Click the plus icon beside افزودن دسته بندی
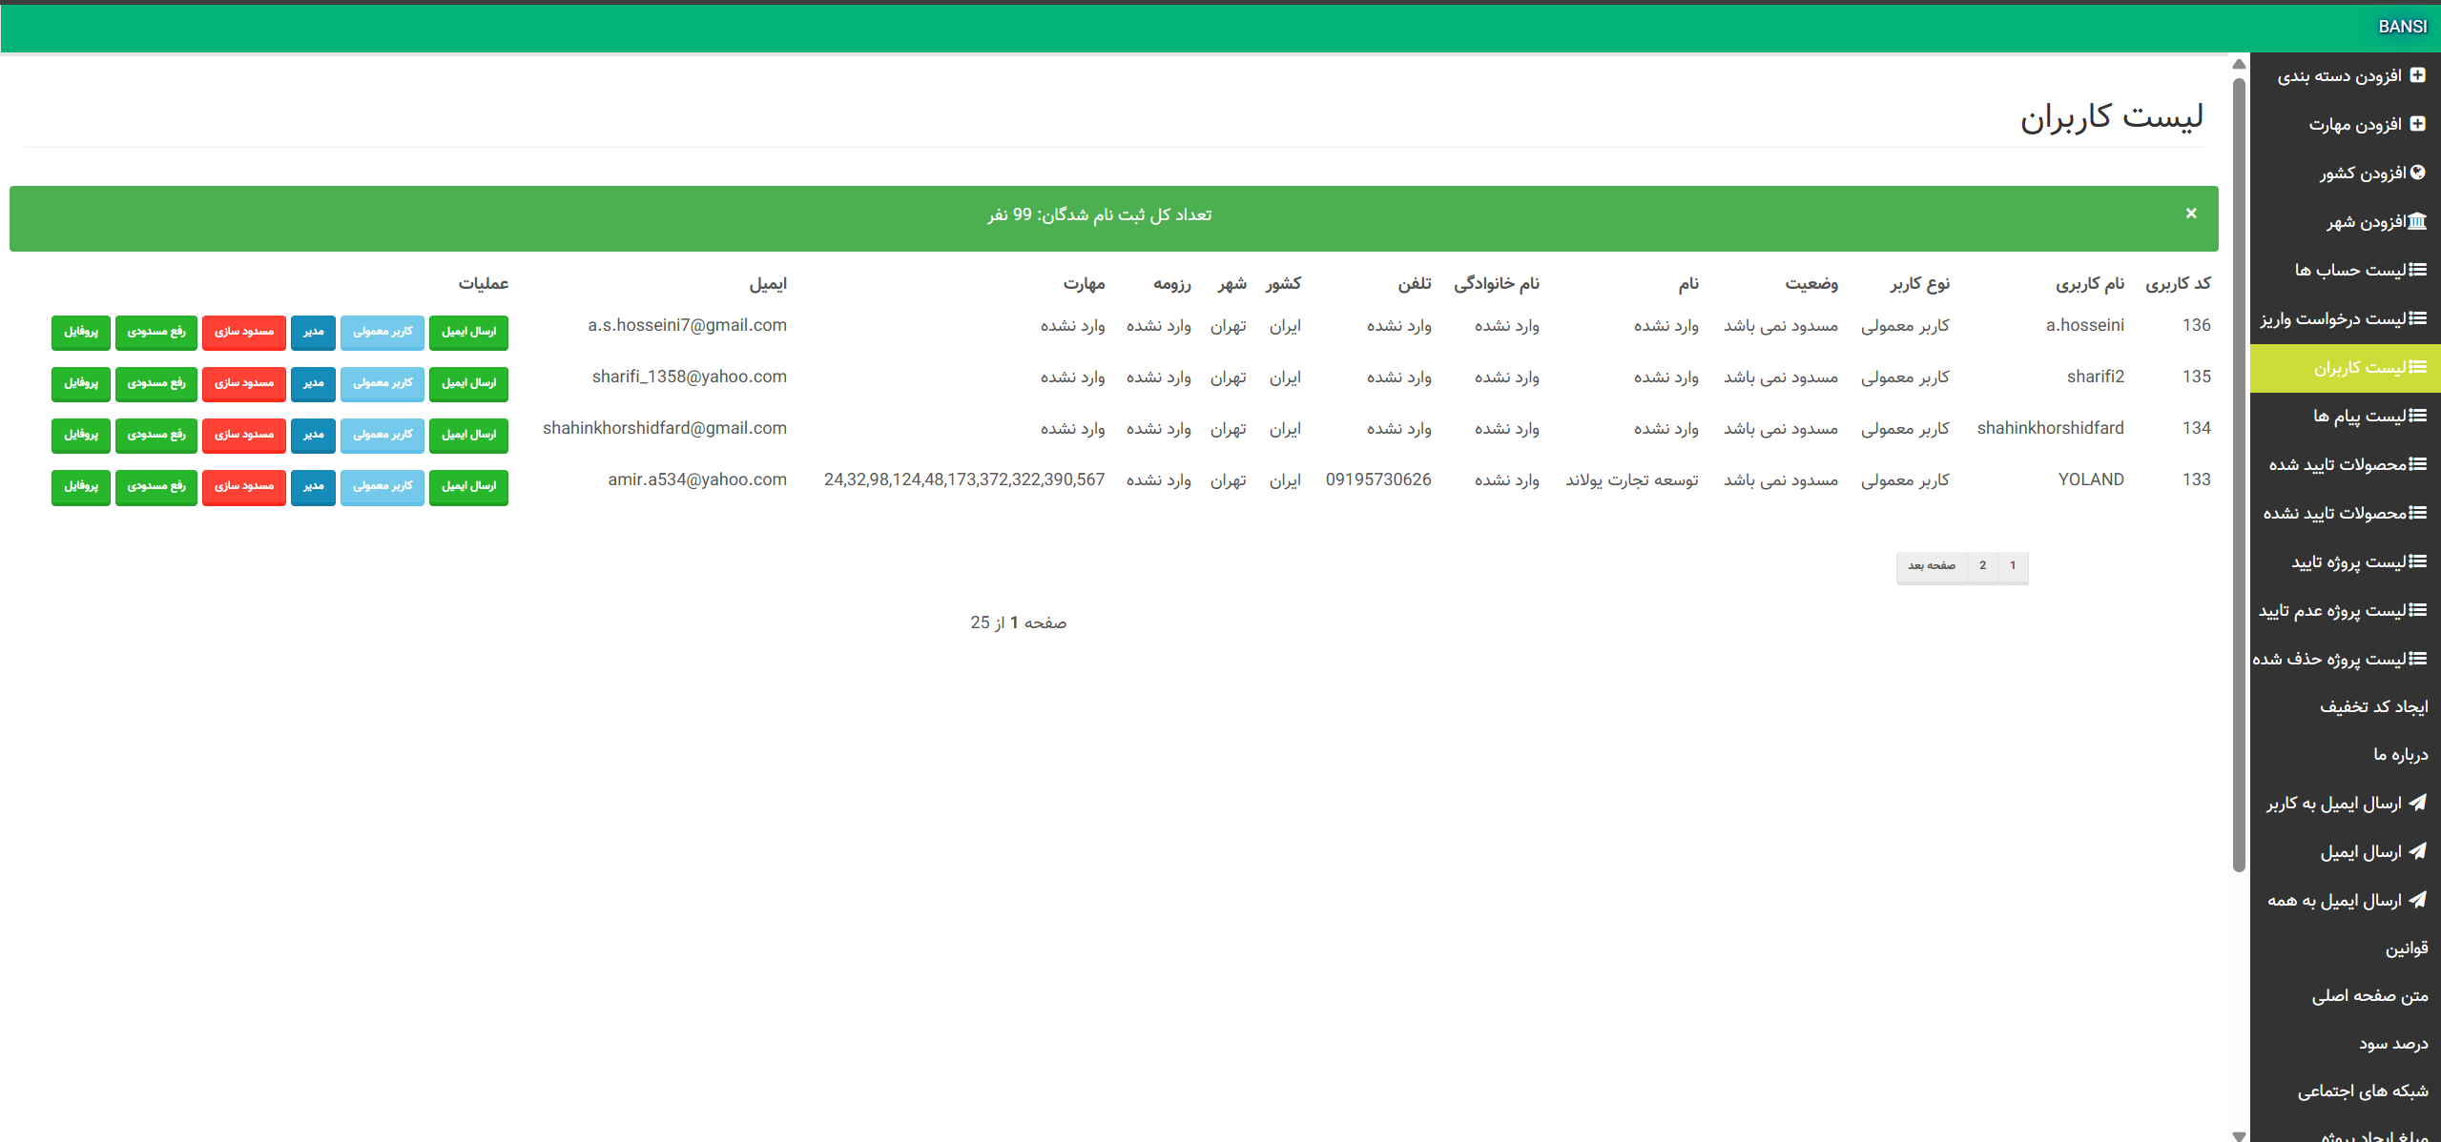 point(2417,75)
